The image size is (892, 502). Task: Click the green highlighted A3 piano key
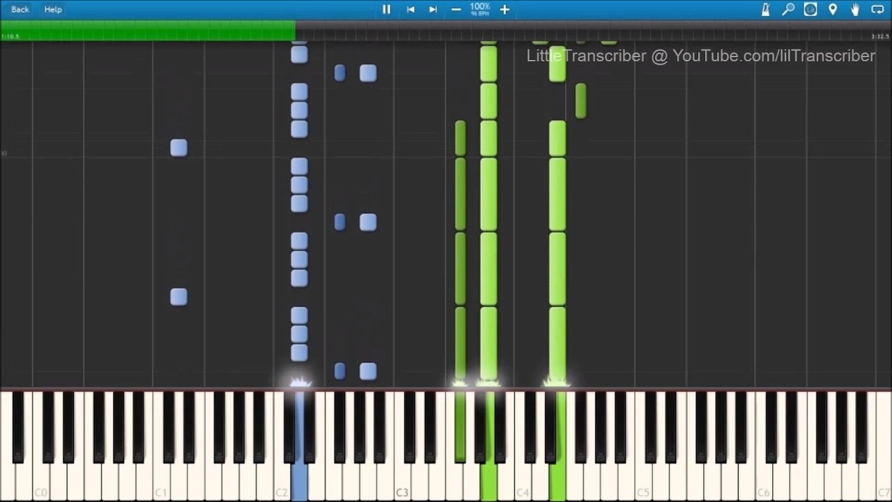[x=489, y=481]
